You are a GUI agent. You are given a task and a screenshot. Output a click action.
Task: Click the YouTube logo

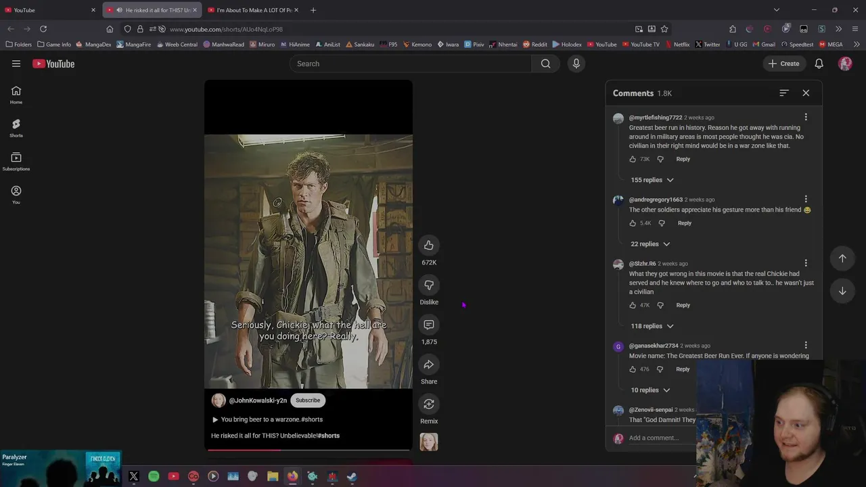click(53, 64)
